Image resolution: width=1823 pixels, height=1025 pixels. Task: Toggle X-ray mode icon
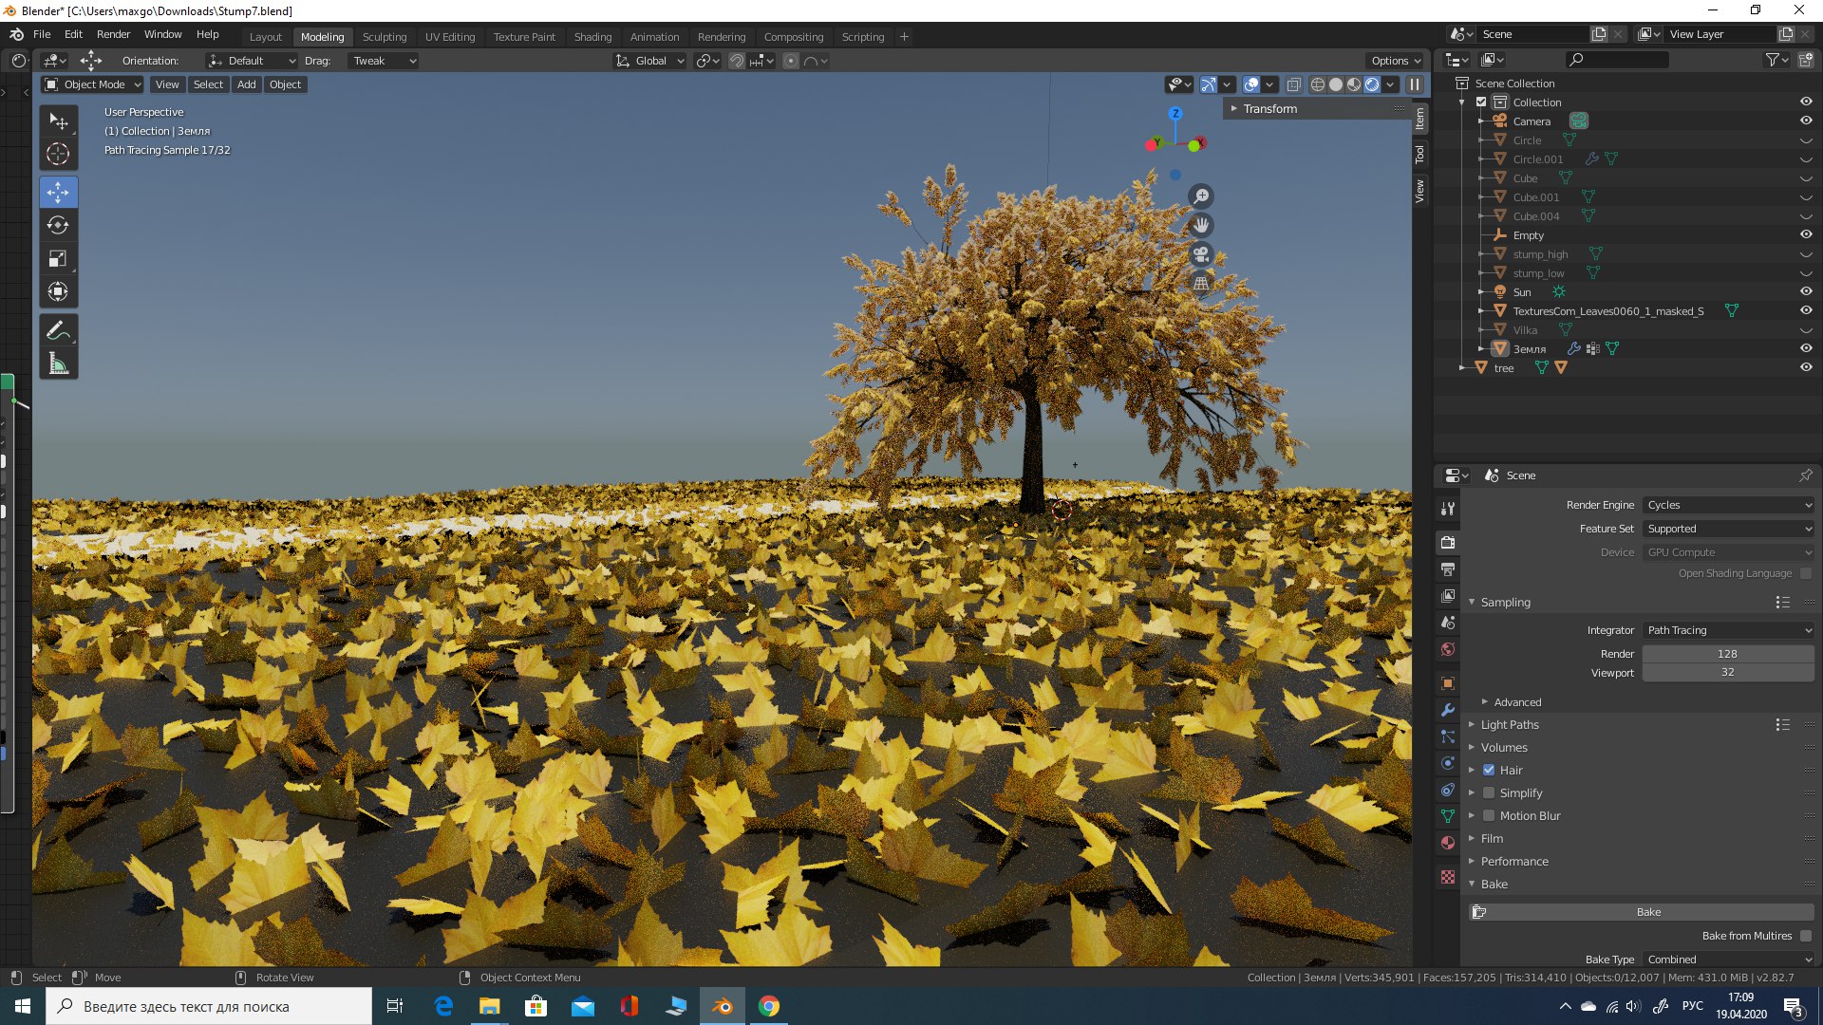pyautogui.click(x=1293, y=84)
